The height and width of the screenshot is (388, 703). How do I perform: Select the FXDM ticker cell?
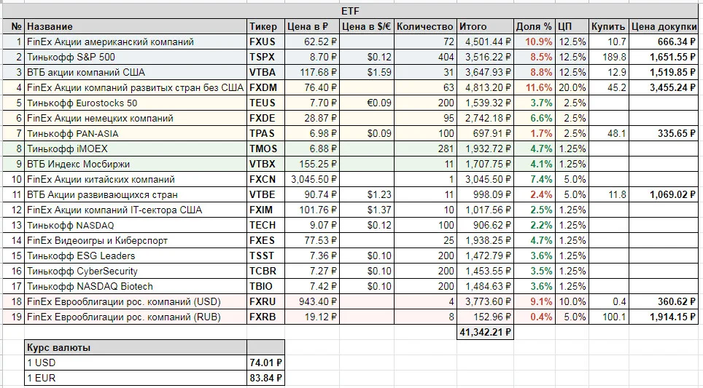click(266, 87)
